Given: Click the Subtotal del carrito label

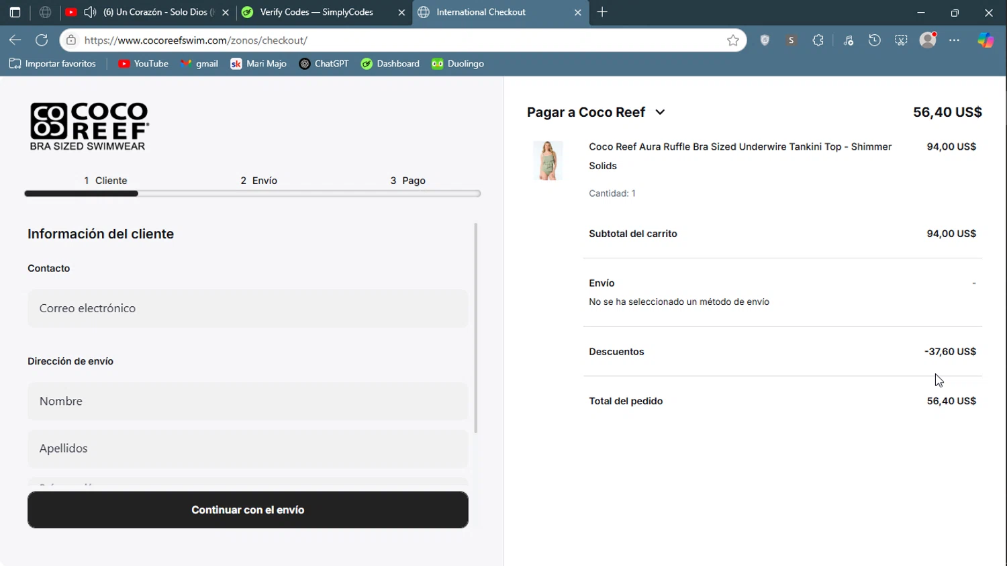Looking at the screenshot, I should pos(633,234).
